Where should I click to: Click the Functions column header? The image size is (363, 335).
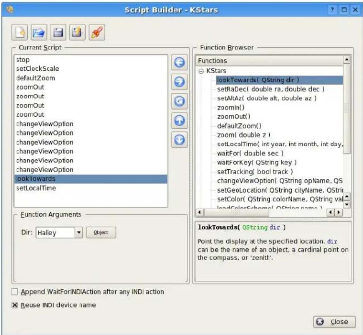(269, 60)
